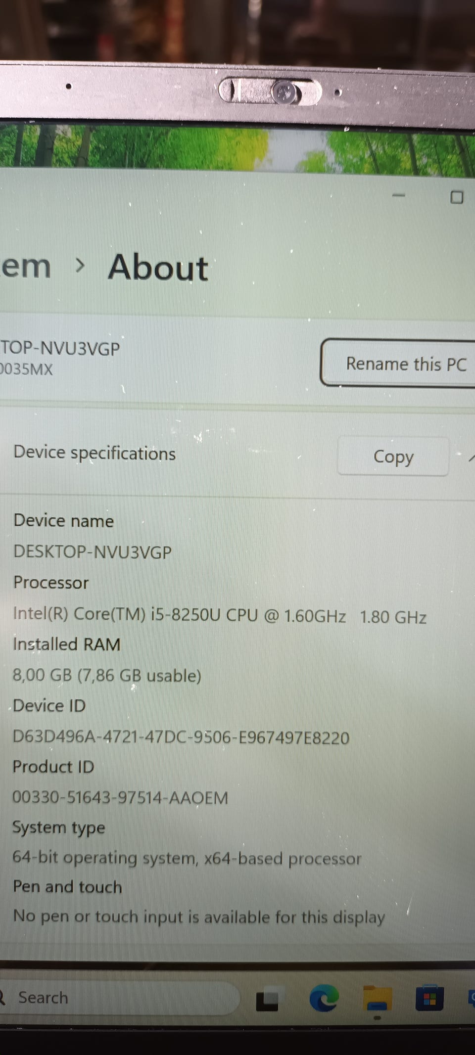Click the taskbar Search box
The width and height of the screenshot is (475, 1055).
119,998
